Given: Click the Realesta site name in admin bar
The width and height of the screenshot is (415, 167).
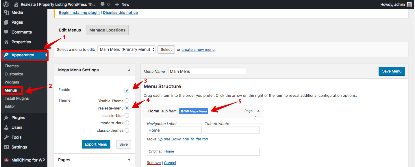Looking at the screenshot, I should click(x=58, y=4).
